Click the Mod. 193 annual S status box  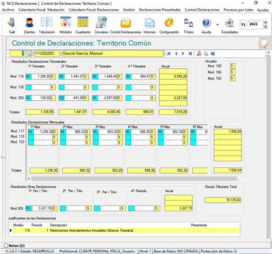point(232,78)
